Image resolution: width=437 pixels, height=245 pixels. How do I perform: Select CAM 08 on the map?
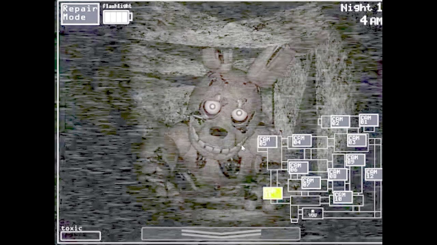pyautogui.click(x=338, y=175)
